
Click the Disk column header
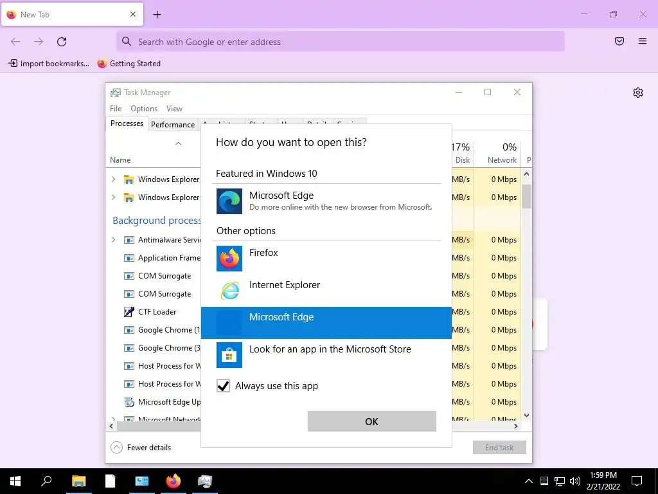tap(463, 153)
